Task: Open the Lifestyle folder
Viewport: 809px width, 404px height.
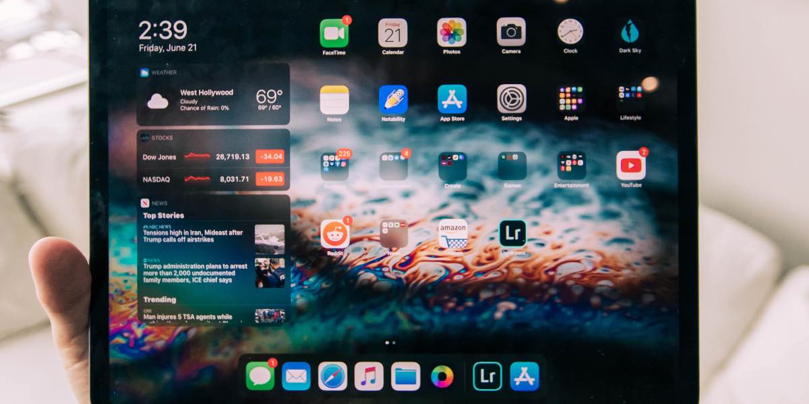Action: tap(630, 98)
